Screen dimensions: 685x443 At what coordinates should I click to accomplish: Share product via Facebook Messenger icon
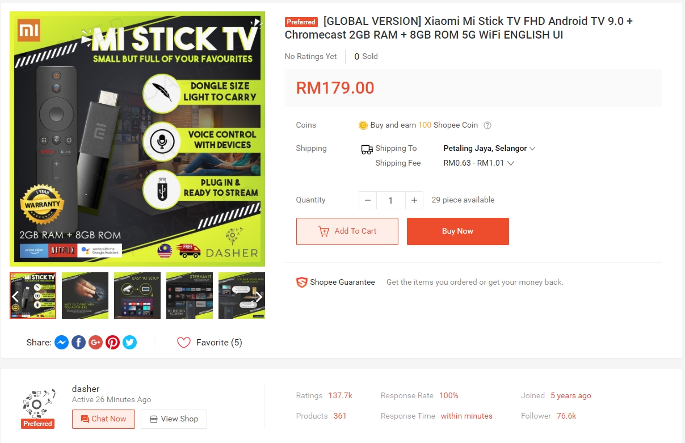tap(62, 343)
